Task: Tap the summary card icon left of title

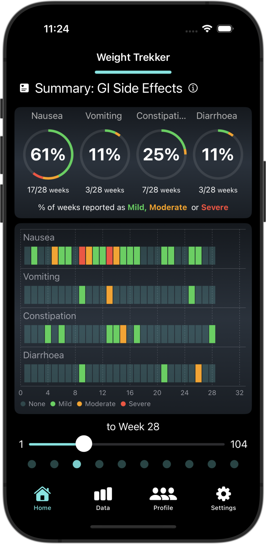Action: 24,88
